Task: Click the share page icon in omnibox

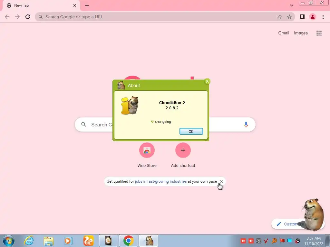Action: (279, 17)
